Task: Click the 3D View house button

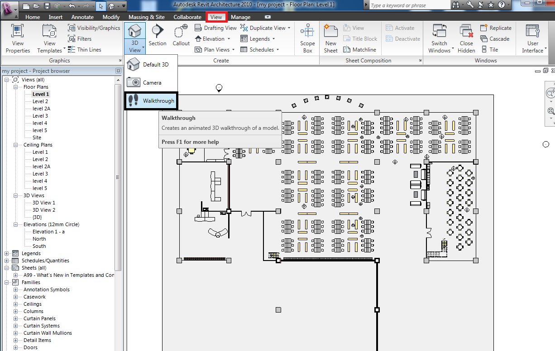Action: (x=135, y=32)
